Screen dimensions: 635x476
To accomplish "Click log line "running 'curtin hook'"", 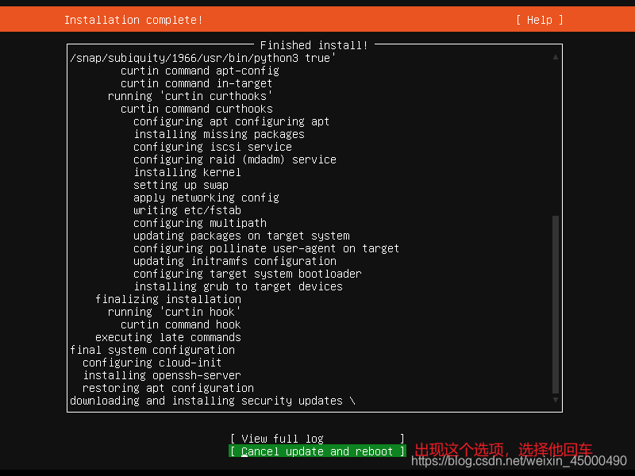I will [174, 312].
